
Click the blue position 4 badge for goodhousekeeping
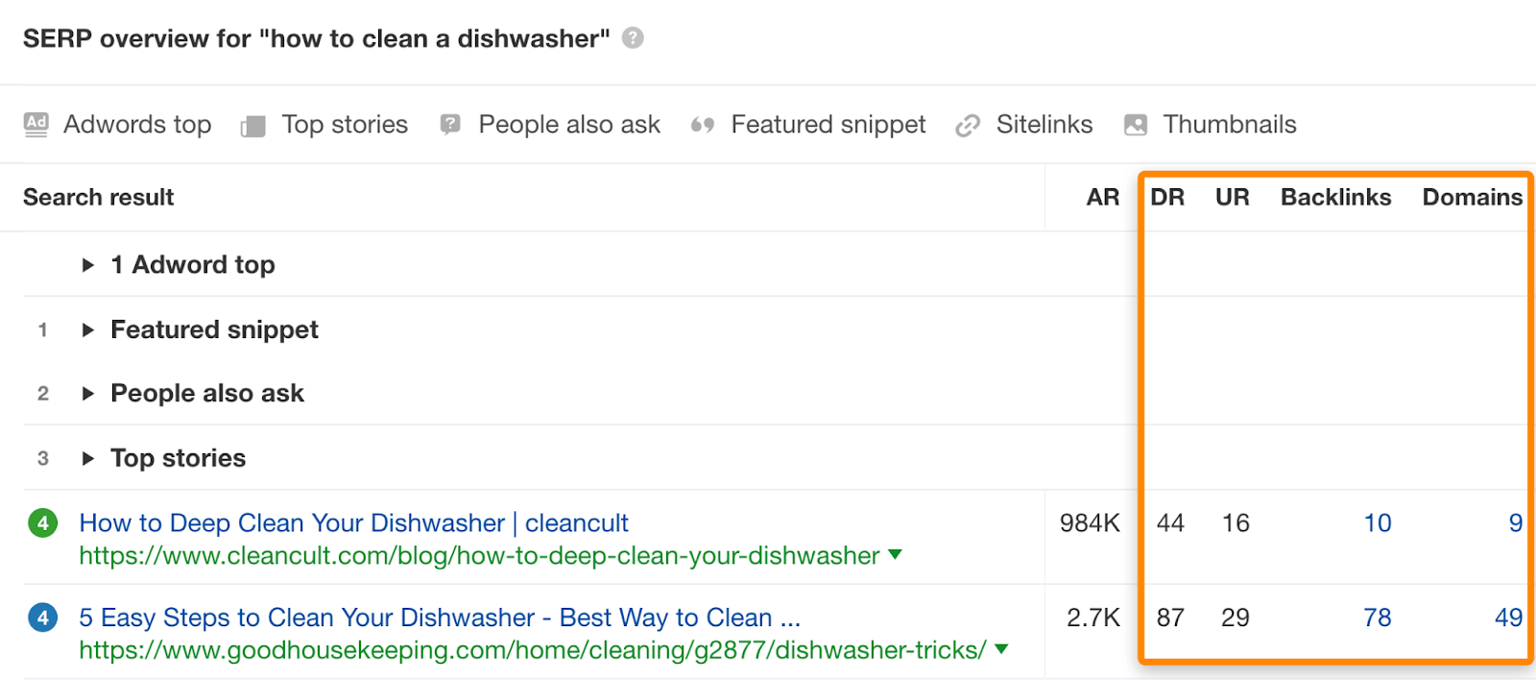42,618
